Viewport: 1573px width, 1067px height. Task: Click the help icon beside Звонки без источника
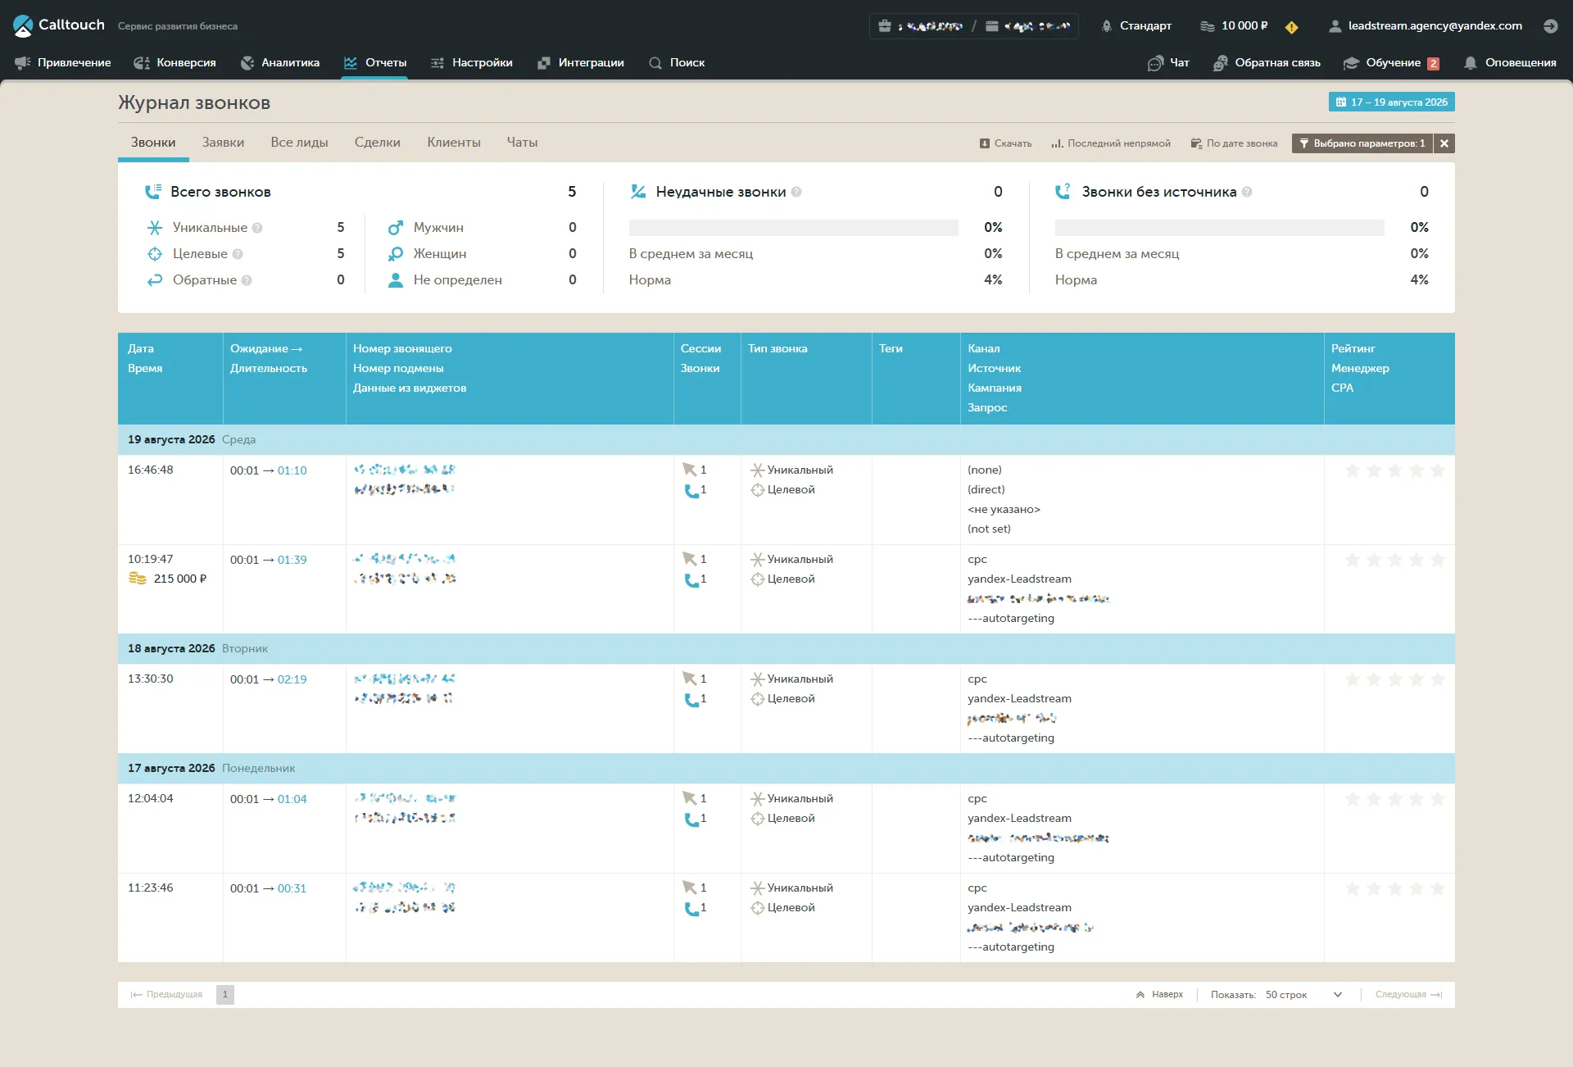pos(1247,192)
